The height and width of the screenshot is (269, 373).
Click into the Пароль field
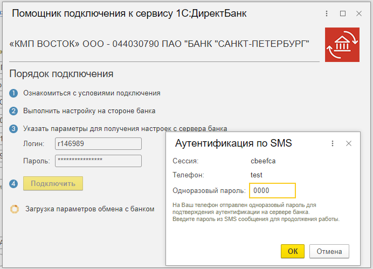98,161
